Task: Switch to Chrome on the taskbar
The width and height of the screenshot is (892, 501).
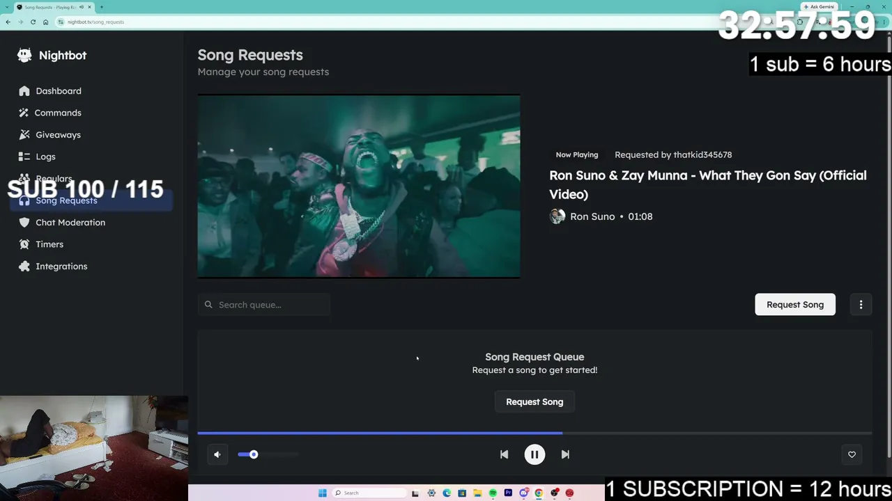Action: (539, 493)
